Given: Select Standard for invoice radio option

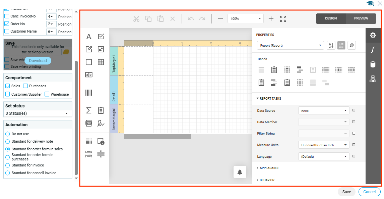Looking at the screenshot, I should point(8,165).
